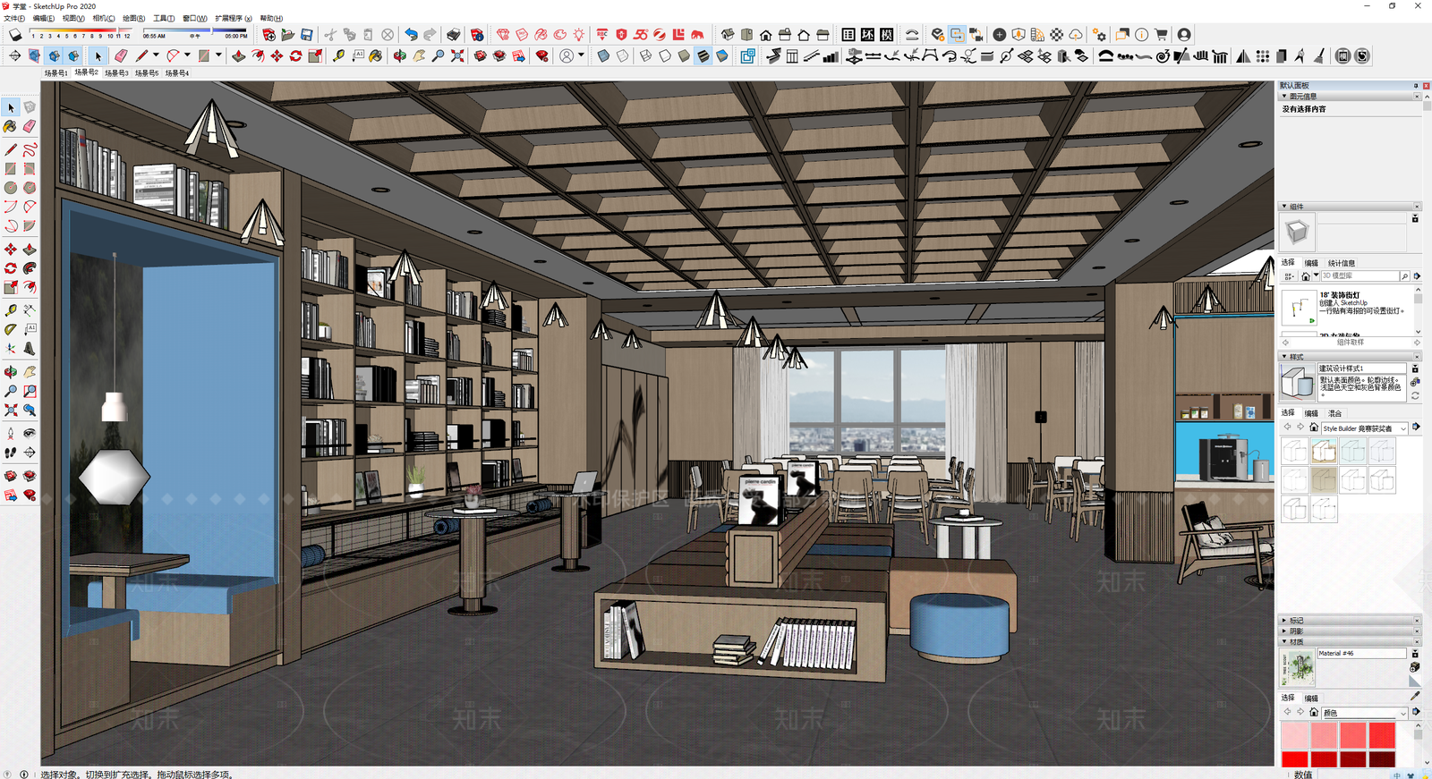Pick the darkest maroon color swatch
Viewport: 1432px width, 779px height.
click(1381, 759)
